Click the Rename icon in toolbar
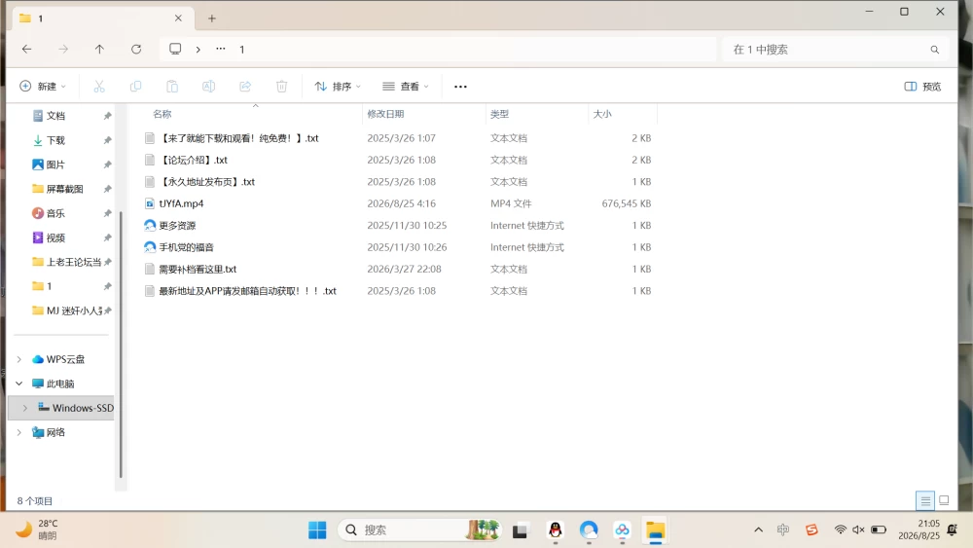This screenshot has height=548, width=973. (208, 87)
